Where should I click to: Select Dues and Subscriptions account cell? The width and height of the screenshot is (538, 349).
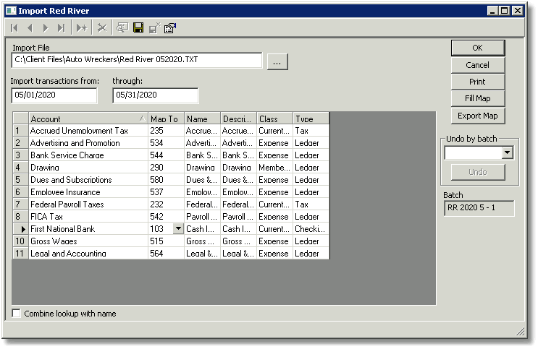point(88,180)
